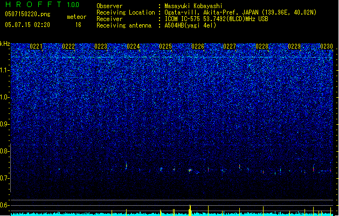Click the Receiver ICOM IC-575 text
Image resolution: width=339 pixels, height=216 pixels.
pos(216,19)
